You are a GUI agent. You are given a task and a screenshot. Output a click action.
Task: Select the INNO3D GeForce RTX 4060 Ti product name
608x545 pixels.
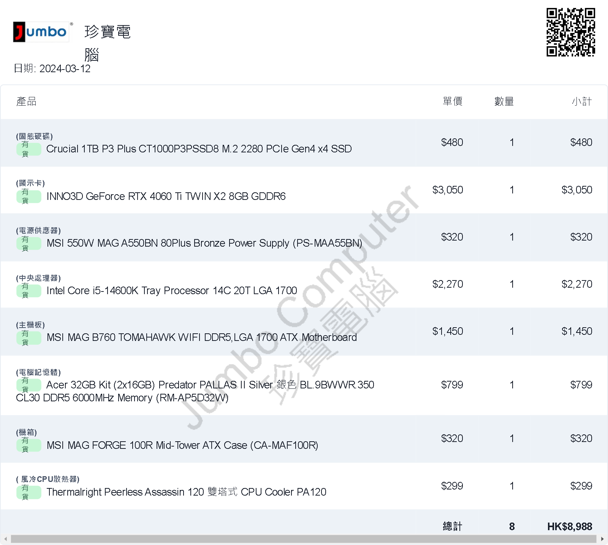tap(166, 196)
